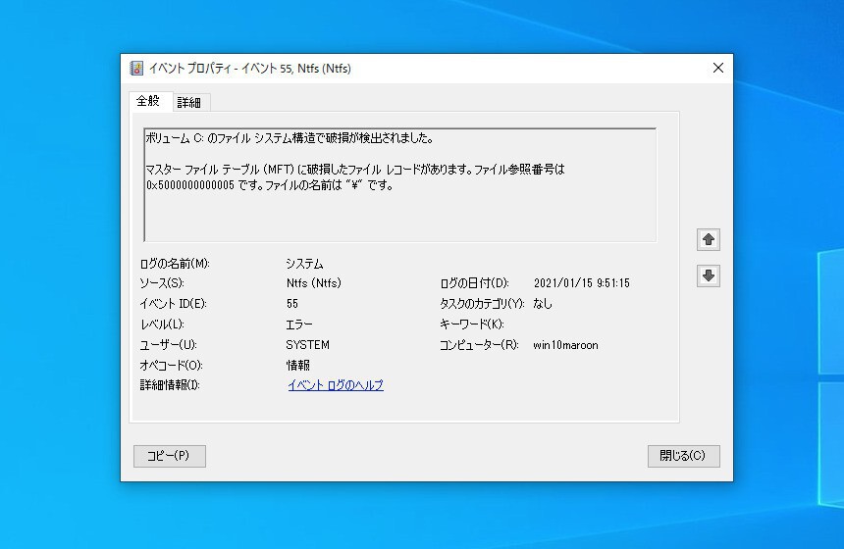Click the event ID value 55
Image resolution: width=844 pixels, height=549 pixels.
coord(292,303)
